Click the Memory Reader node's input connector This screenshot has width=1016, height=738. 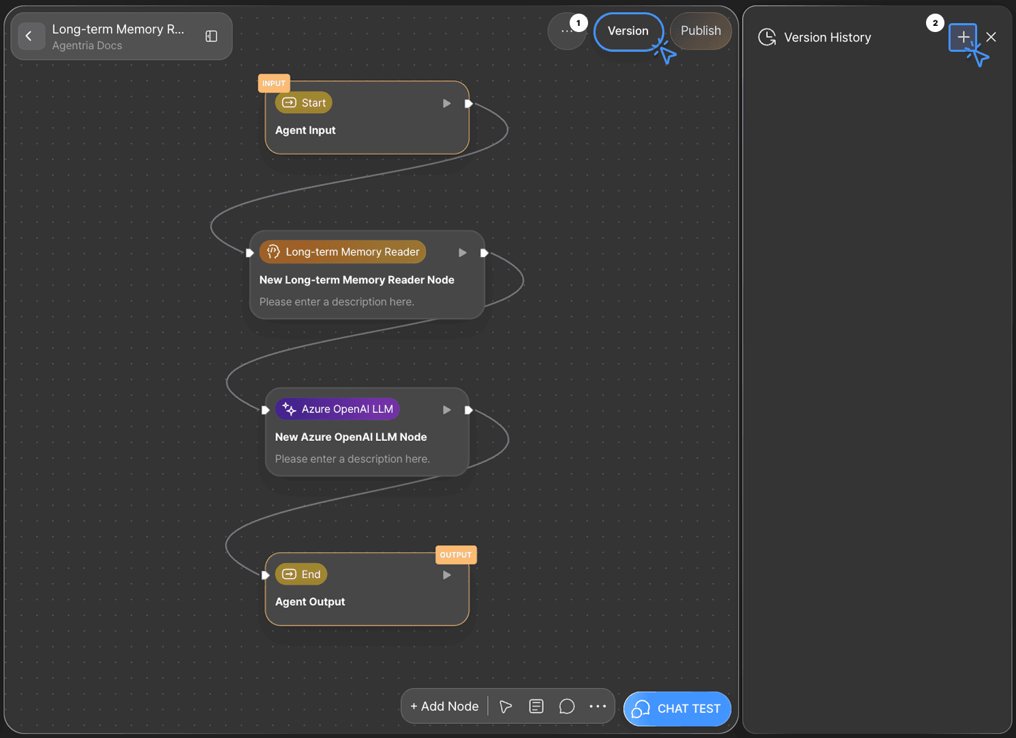click(250, 253)
